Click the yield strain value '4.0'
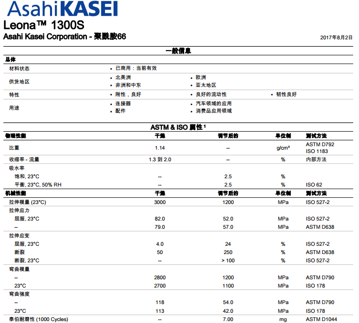The image size is (359, 323). click(x=160, y=244)
